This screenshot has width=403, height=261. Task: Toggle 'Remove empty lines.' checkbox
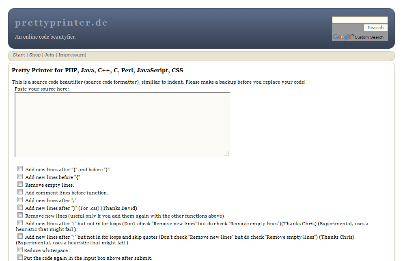20,184
